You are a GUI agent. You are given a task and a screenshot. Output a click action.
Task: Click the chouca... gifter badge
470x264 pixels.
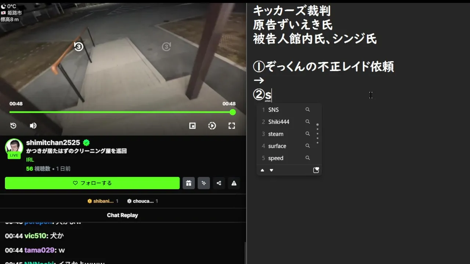coord(142,201)
